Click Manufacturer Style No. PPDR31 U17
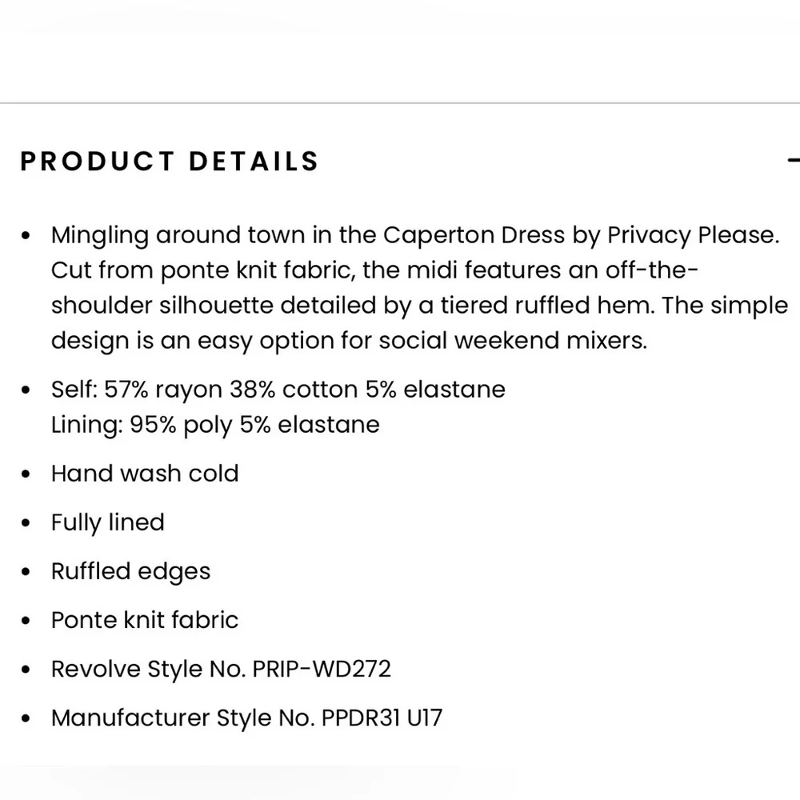 [x=246, y=718]
